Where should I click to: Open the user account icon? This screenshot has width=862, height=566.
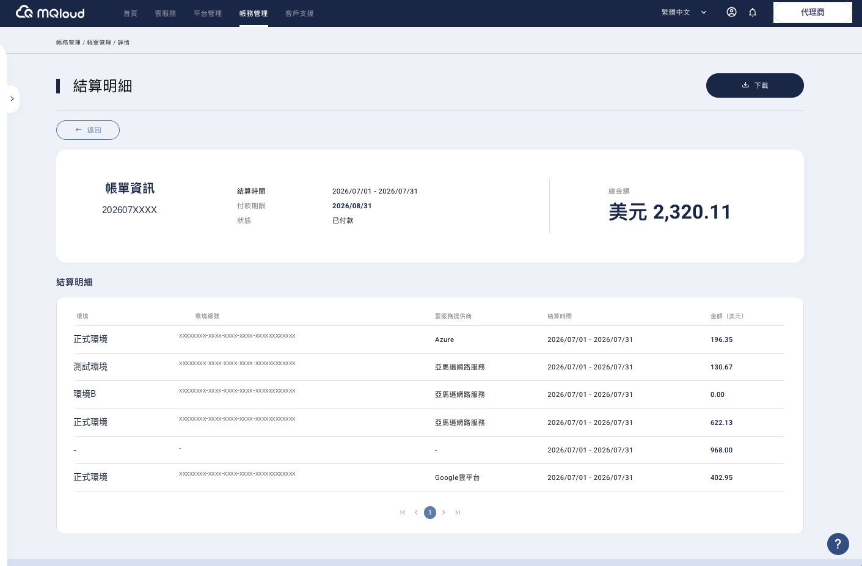(731, 12)
